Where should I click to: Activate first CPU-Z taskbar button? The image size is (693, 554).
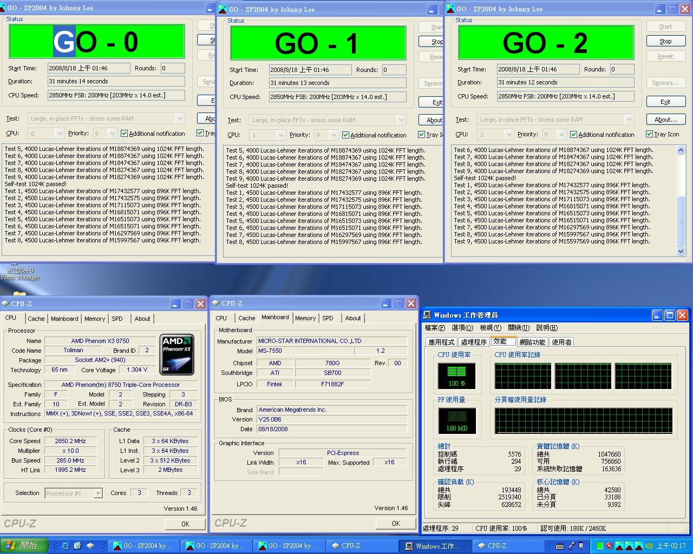361,546
